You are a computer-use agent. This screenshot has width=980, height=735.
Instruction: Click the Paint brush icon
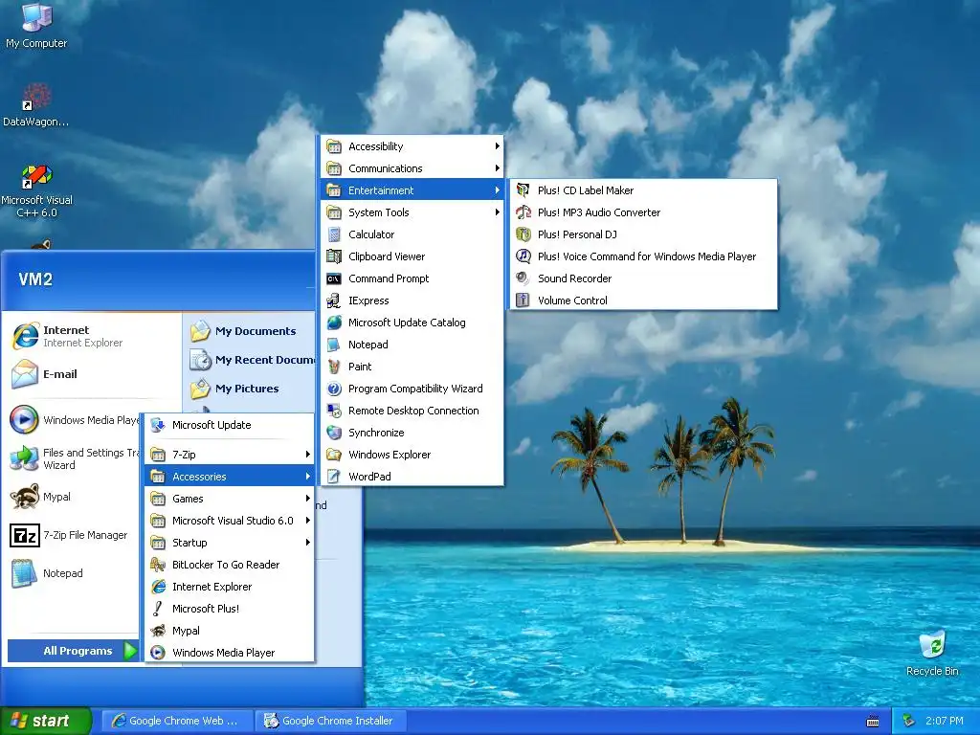pos(334,367)
